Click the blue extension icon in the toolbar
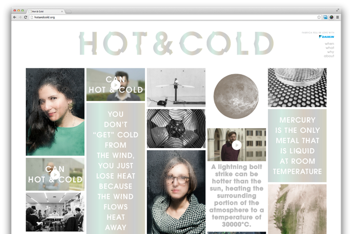352x234 pixels. click(325, 17)
